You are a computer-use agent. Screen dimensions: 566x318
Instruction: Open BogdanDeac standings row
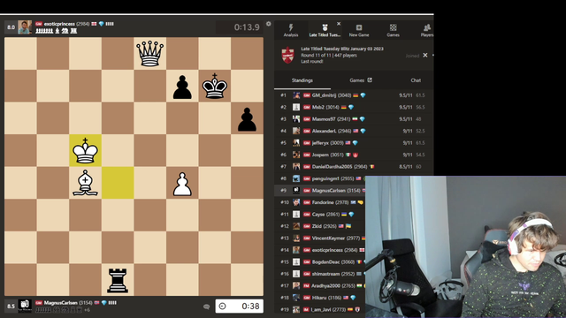[x=320, y=261]
